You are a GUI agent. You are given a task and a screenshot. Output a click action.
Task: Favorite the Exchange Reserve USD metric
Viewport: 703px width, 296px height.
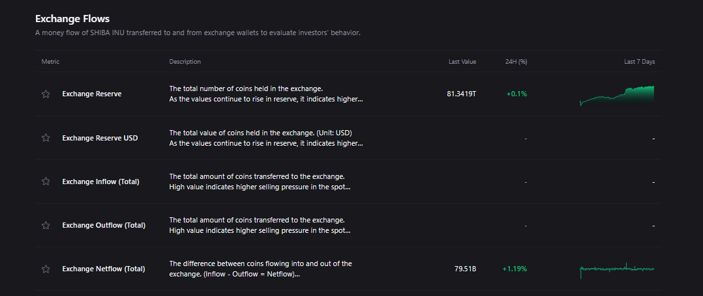click(46, 138)
